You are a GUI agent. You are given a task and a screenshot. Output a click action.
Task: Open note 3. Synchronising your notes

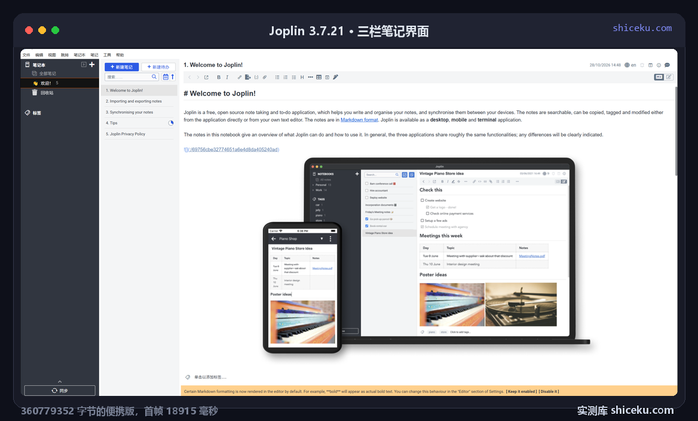point(139,112)
